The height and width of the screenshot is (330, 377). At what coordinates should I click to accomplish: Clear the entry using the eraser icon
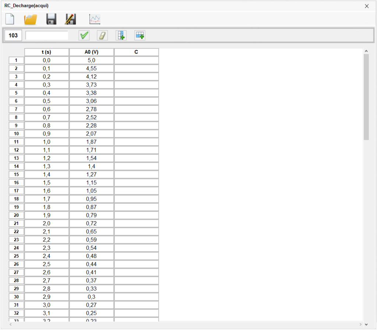[103, 35]
